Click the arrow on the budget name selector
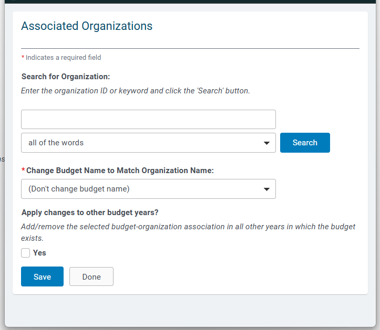This screenshot has height=330, width=380. point(266,189)
